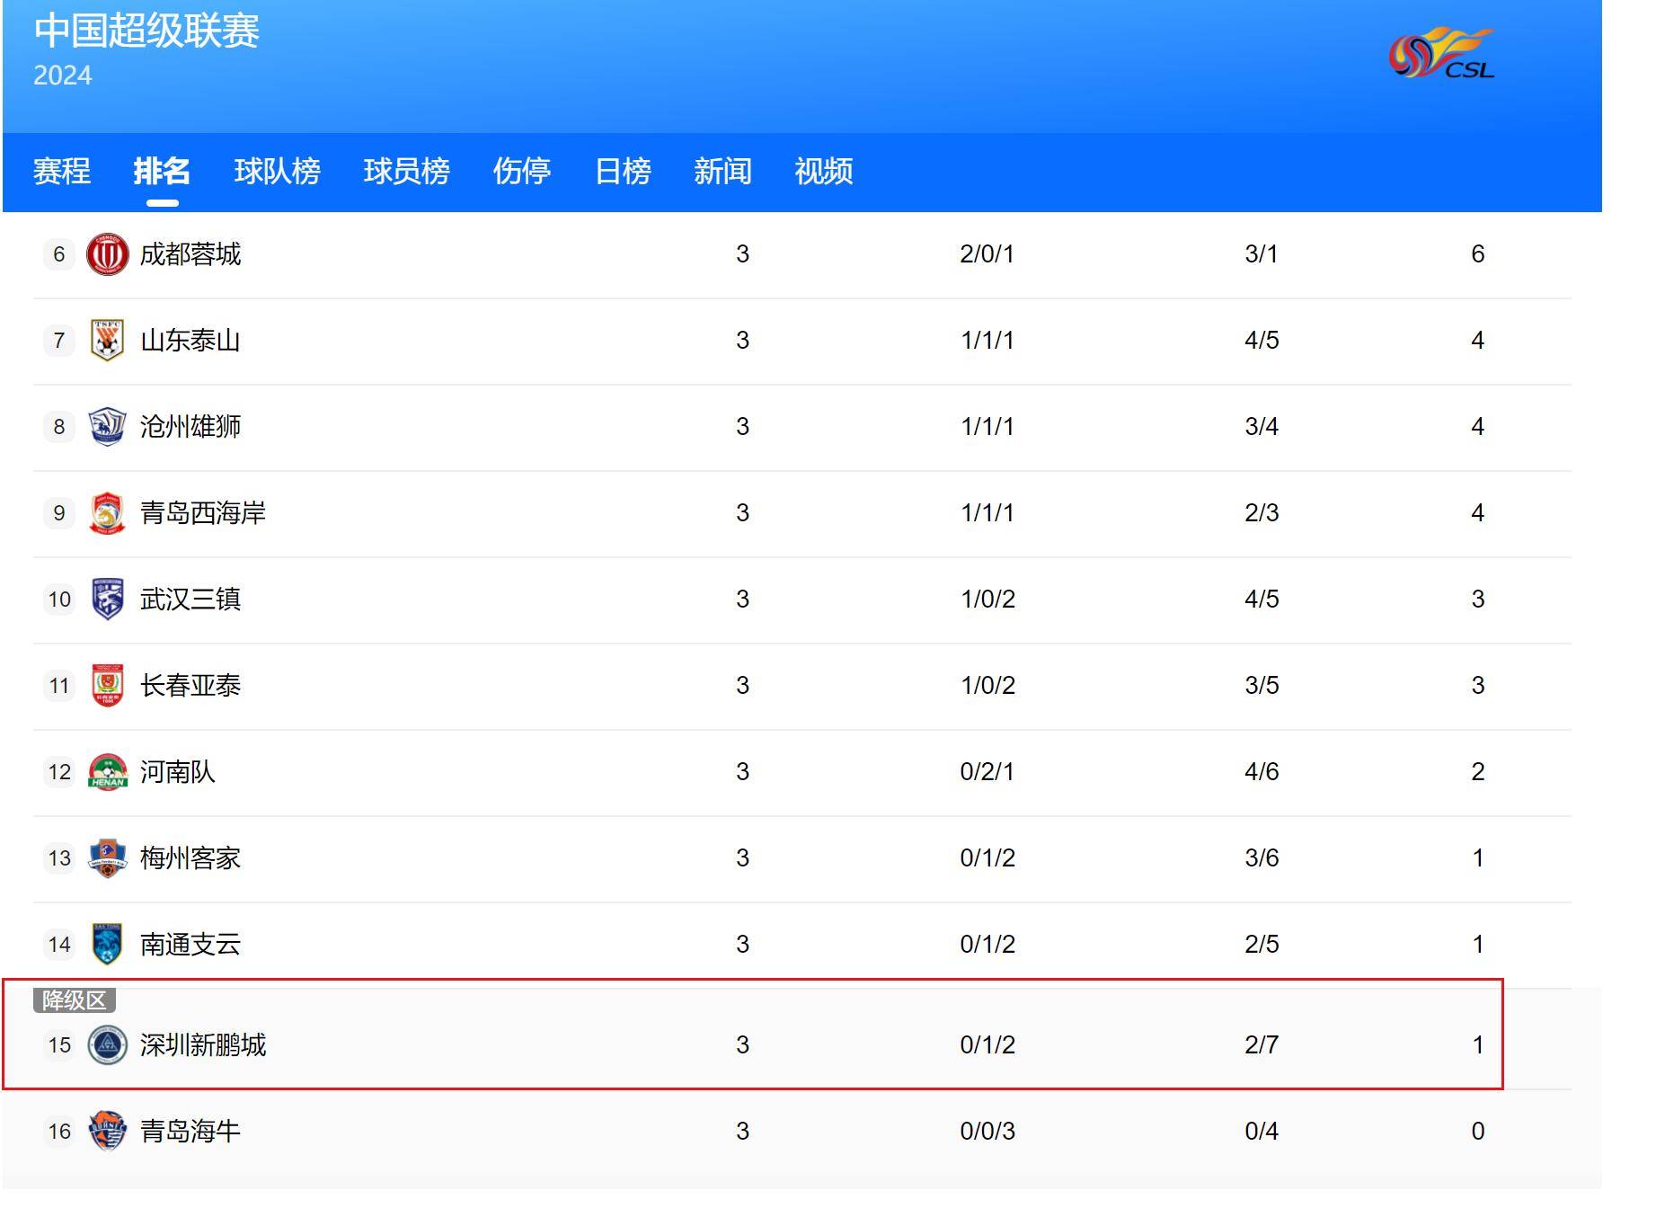Open the 新闻 news tab
The height and width of the screenshot is (1217, 1656).
click(x=723, y=171)
